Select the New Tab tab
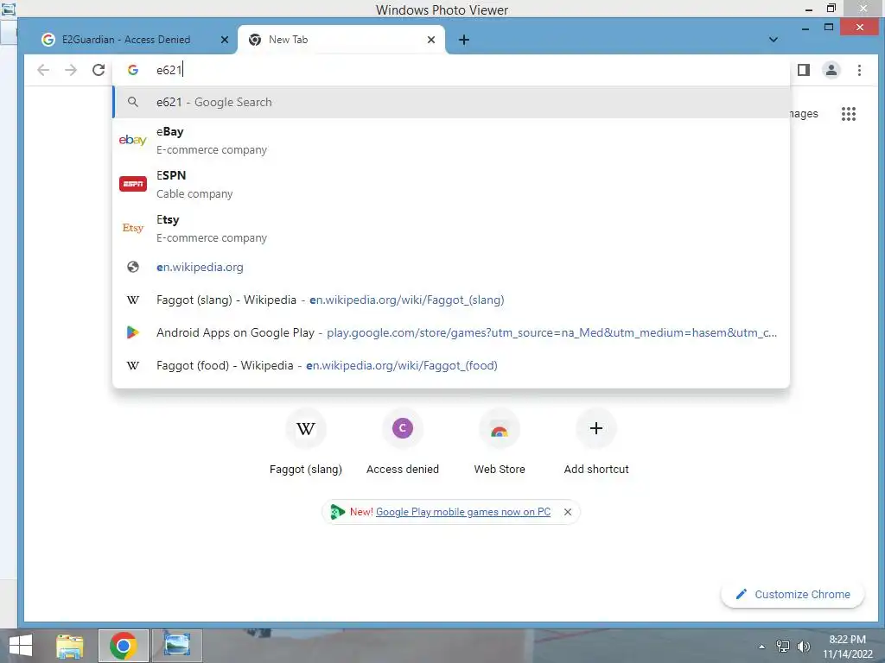885x663 pixels. 341,40
